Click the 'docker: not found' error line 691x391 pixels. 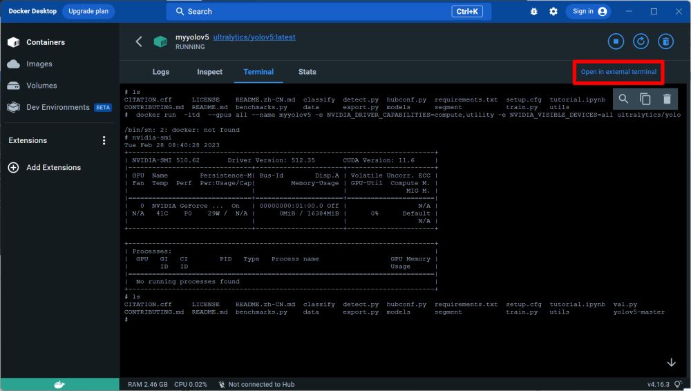[x=182, y=130]
